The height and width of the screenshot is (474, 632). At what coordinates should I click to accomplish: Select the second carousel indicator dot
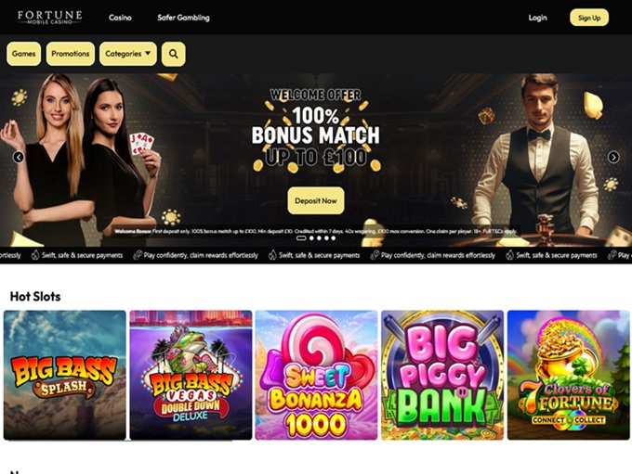click(311, 238)
